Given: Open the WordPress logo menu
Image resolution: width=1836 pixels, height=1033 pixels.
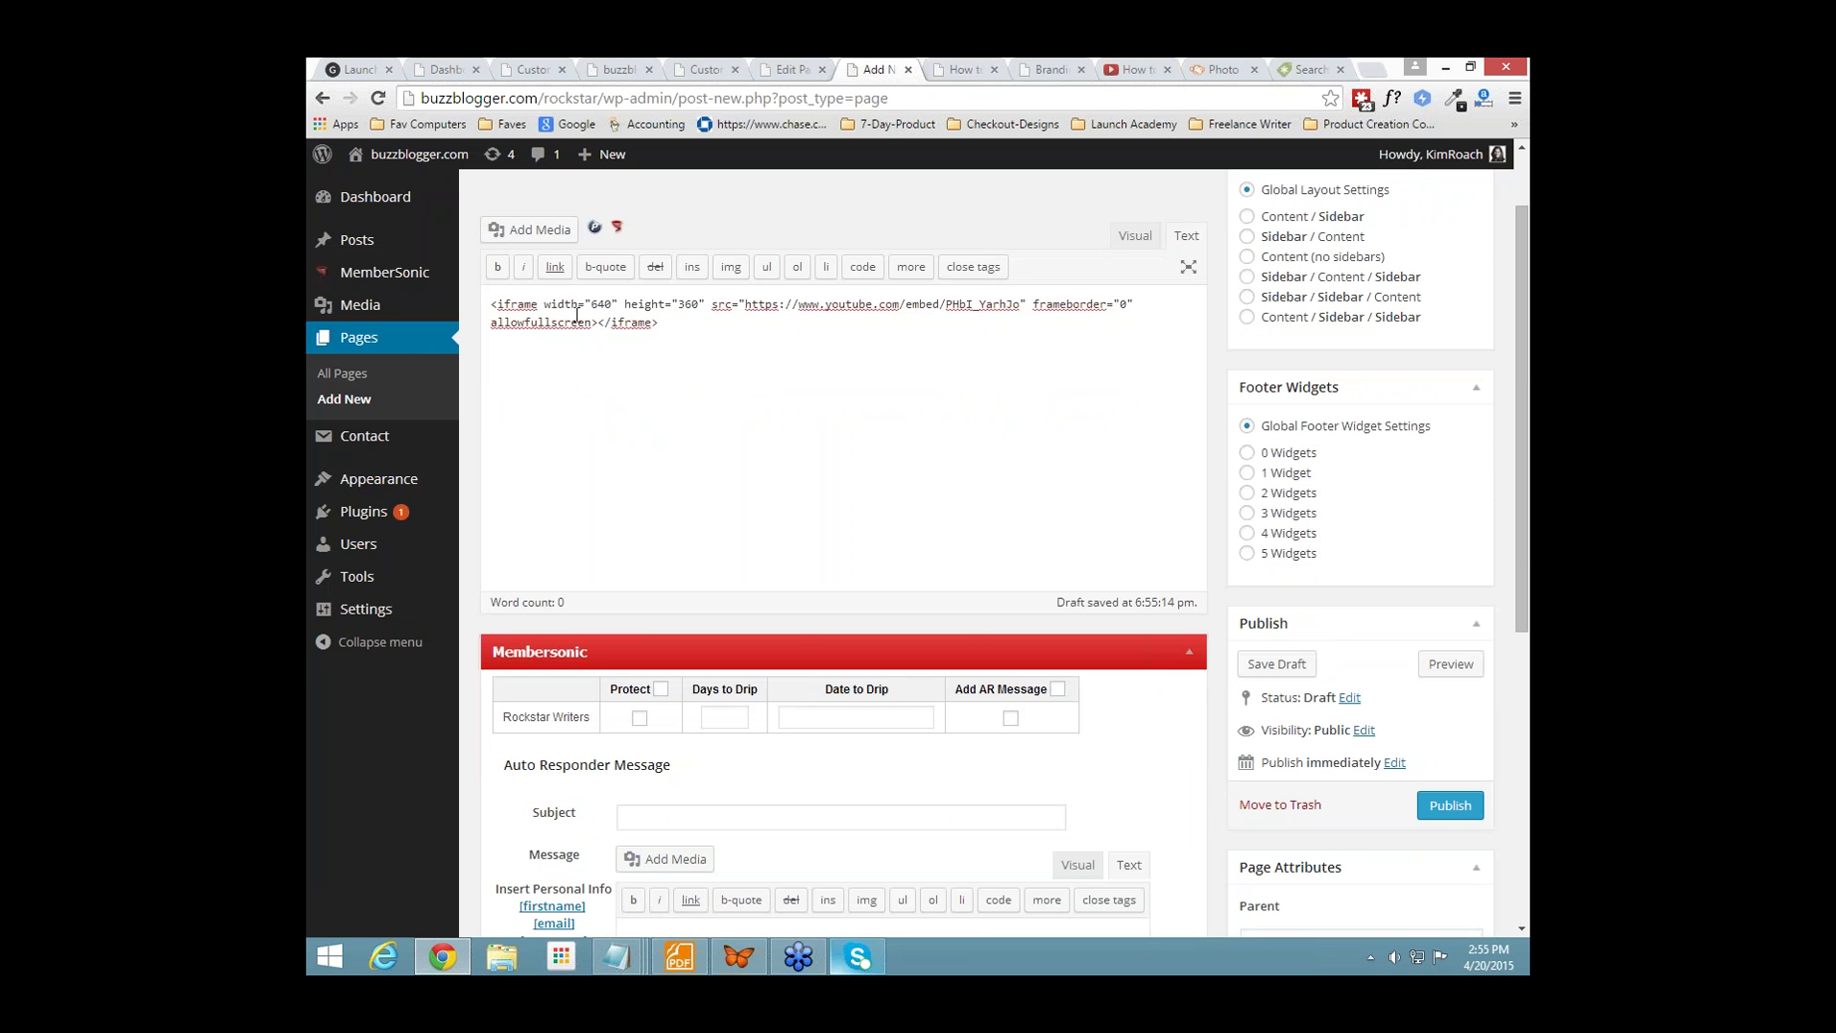Looking at the screenshot, I should [323, 154].
